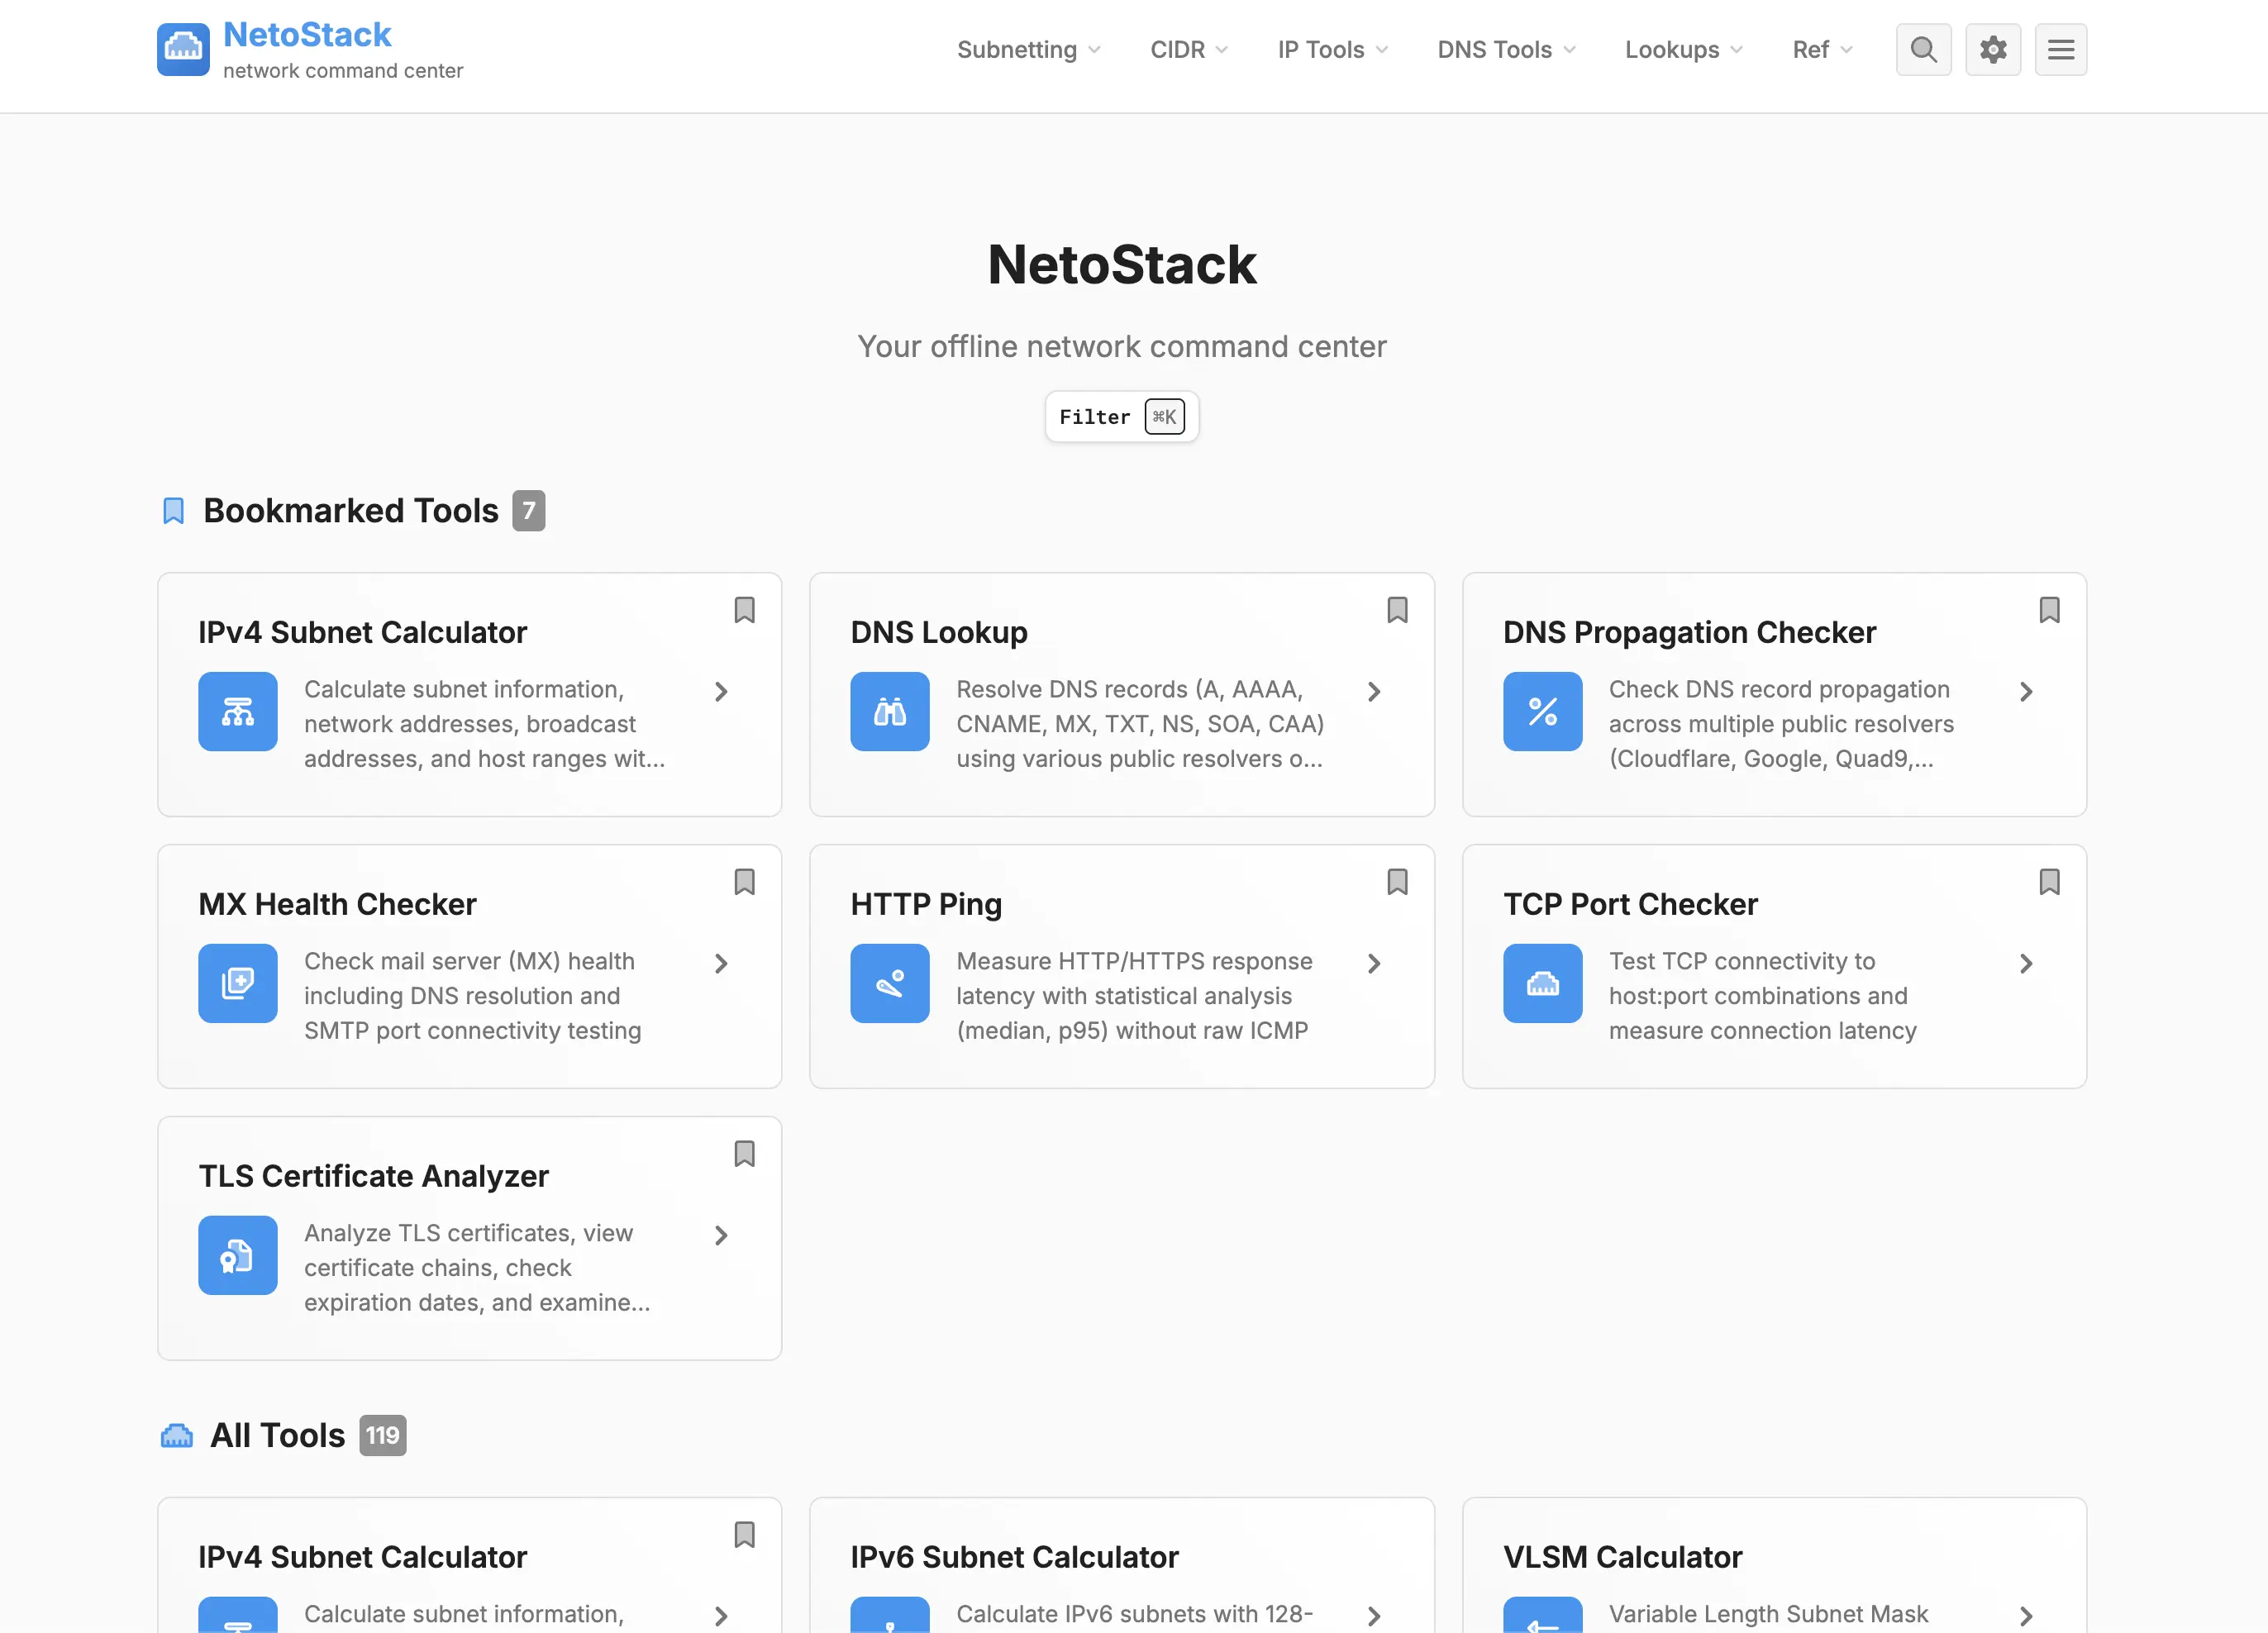Toggle bookmark on TCP Port Checker card

pyautogui.click(x=2048, y=882)
